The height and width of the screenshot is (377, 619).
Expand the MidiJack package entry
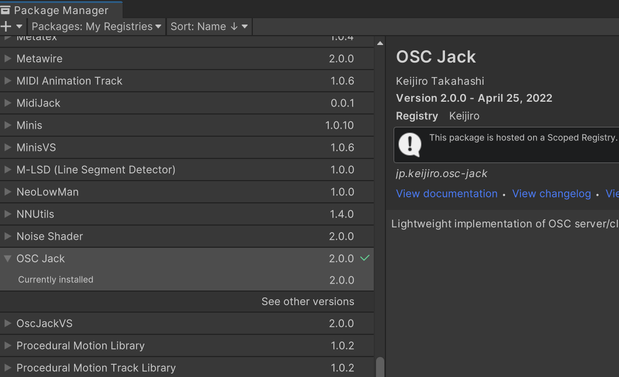8,103
